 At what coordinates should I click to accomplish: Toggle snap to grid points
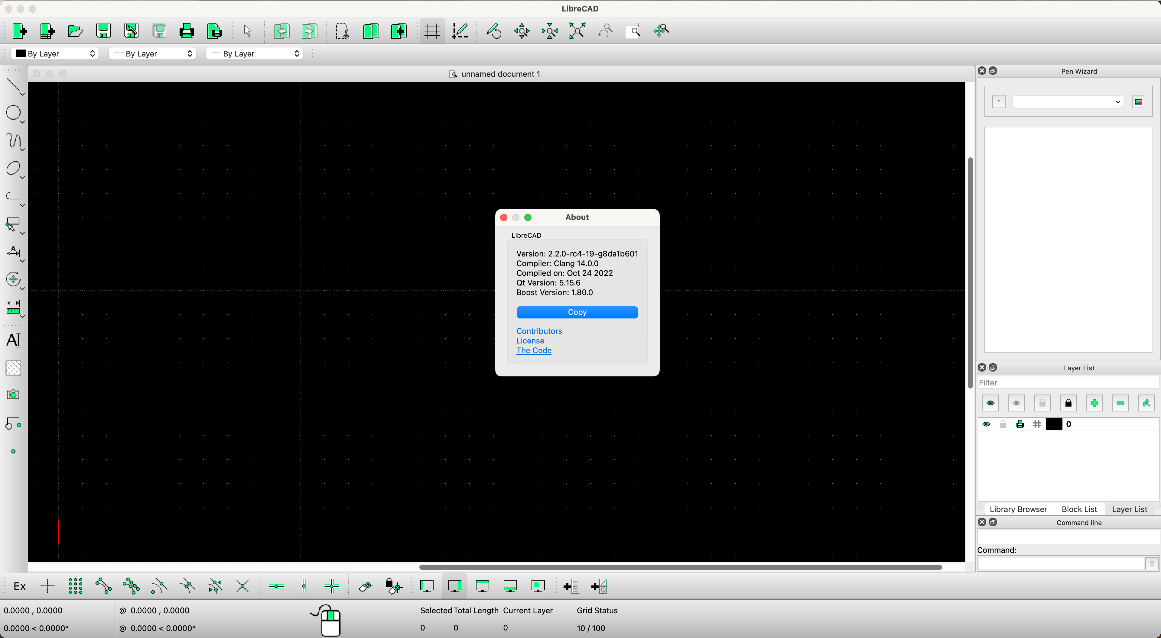75,586
